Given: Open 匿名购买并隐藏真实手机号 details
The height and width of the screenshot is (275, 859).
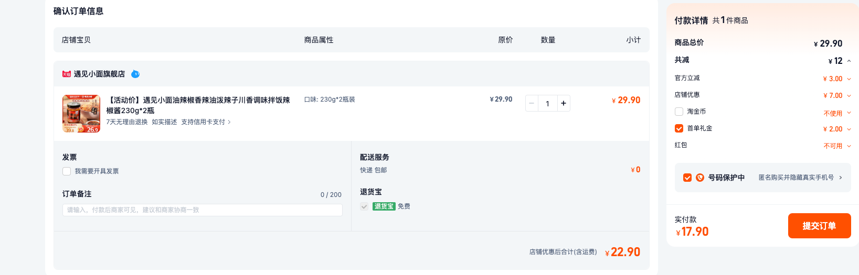Looking at the screenshot, I should [800, 178].
